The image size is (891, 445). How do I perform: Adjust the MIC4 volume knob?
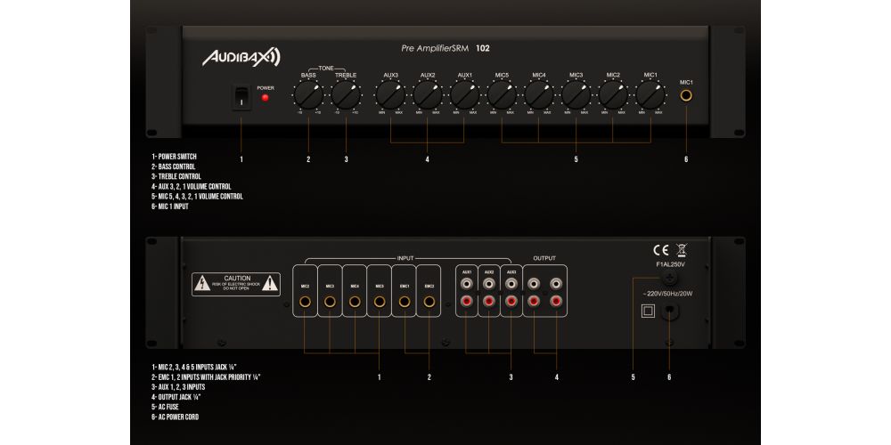click(539, 95)
